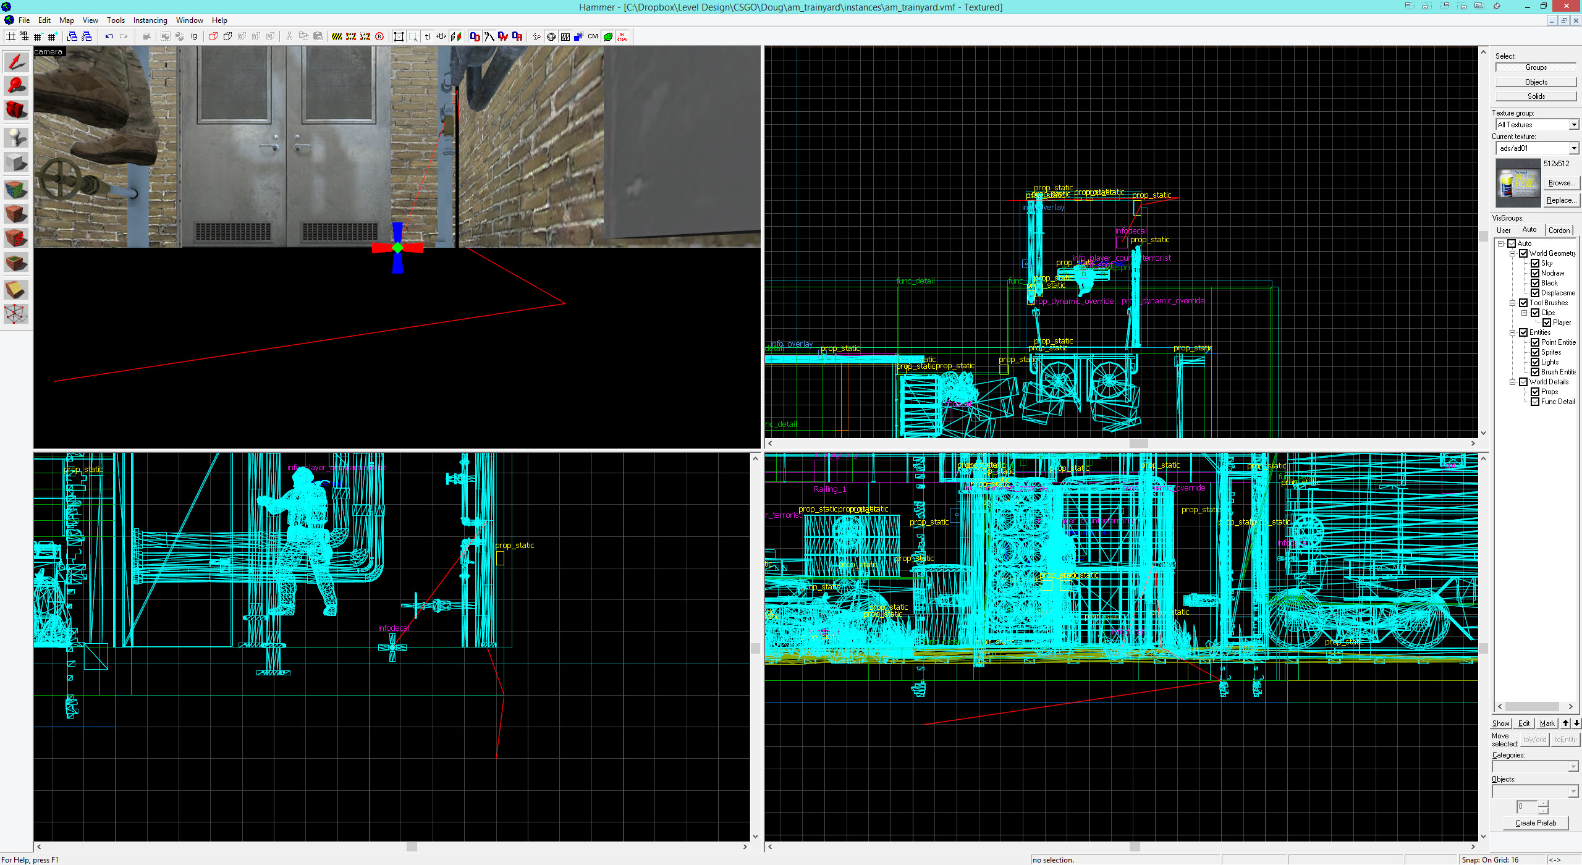1582x865 pixels.
Task: Click the ads/ad01 texture preview thumbnail
Action: (1518, 183)
